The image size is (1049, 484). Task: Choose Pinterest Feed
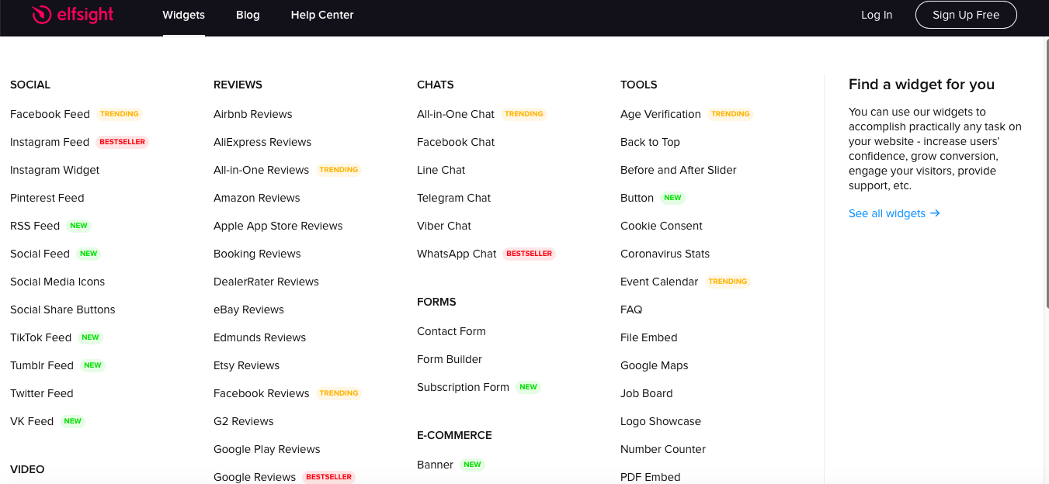pos(47,198)
